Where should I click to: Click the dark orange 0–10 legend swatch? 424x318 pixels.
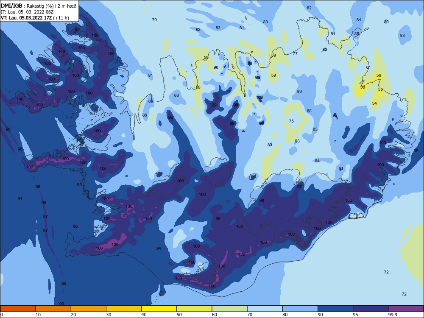[18, 309]
